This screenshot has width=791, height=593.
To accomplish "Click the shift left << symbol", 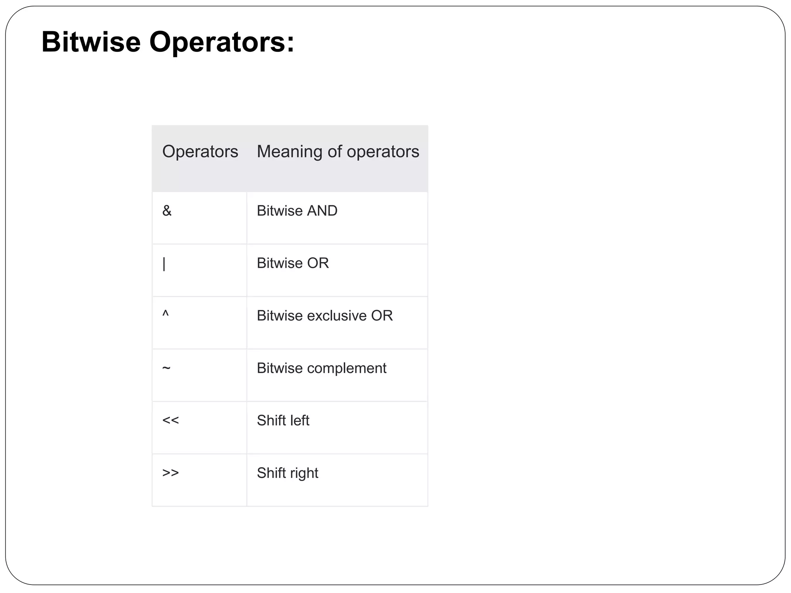I will tap(170, 420).
